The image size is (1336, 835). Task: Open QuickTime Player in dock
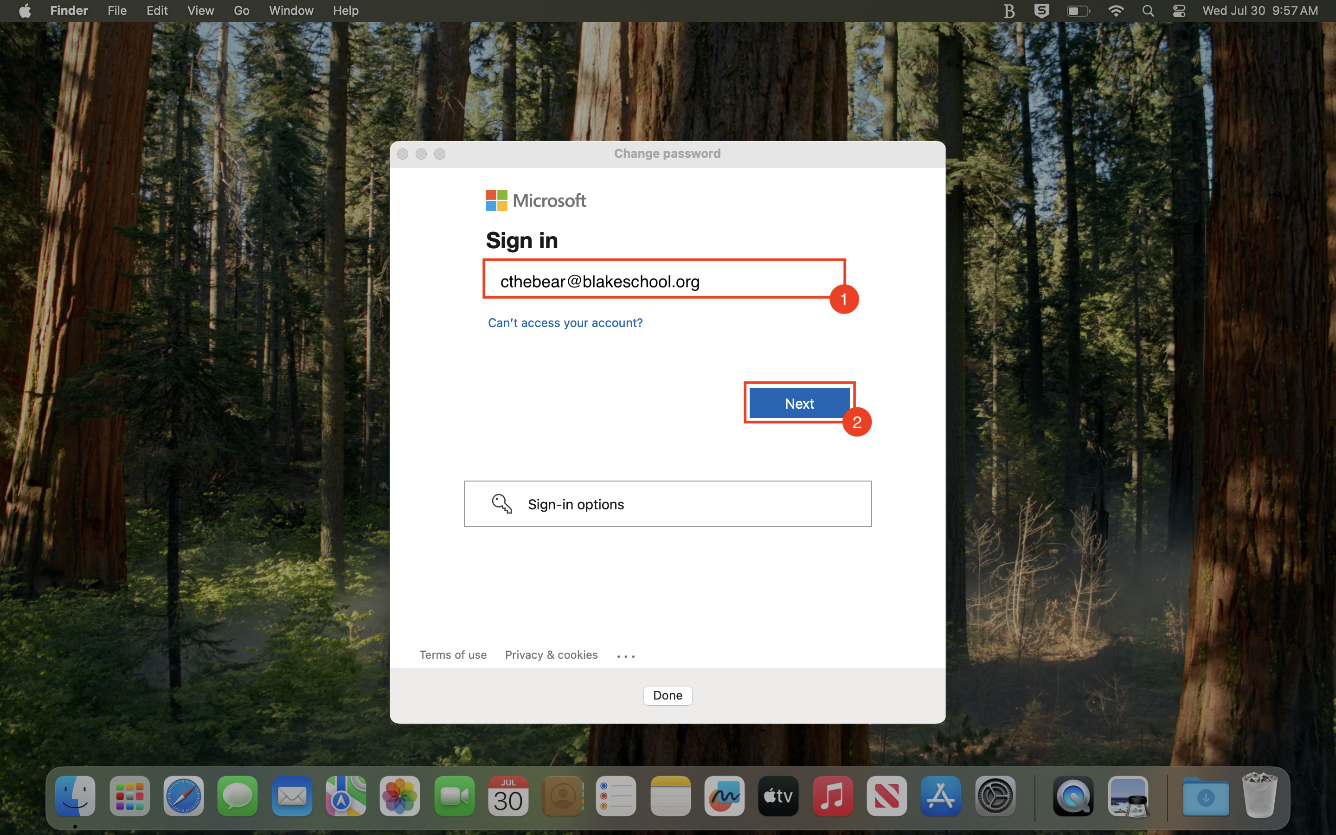1073,796
